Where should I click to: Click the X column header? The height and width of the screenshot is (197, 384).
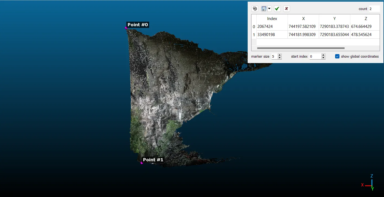303,19
